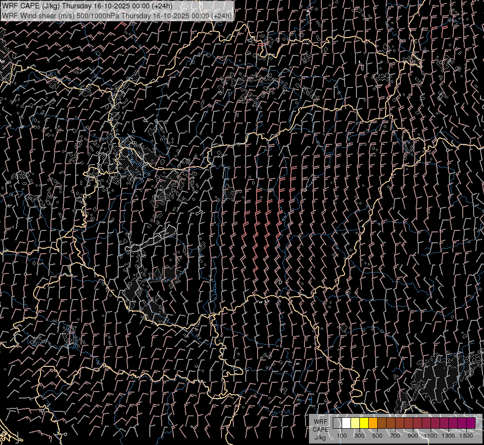
Task: Click the 100 value label in the legend
Action: coord(342,436)
